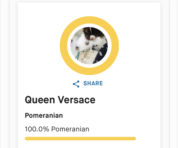Select the Queen Versace name heading
178x148 pixels.
(60, 100)
